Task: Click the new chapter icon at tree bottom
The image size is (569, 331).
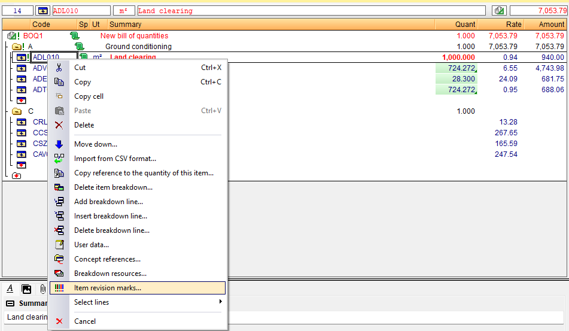Action: [16, 176]
